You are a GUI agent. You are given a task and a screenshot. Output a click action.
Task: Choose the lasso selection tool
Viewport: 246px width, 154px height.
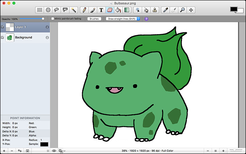coord(56,10)
